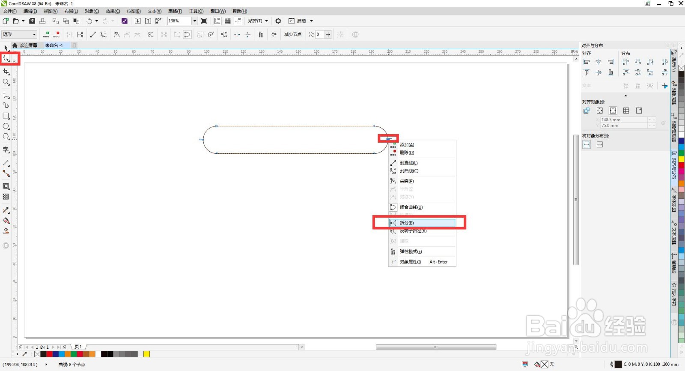
Task: Toggle Align to specified point option
Action: point(639,111)
